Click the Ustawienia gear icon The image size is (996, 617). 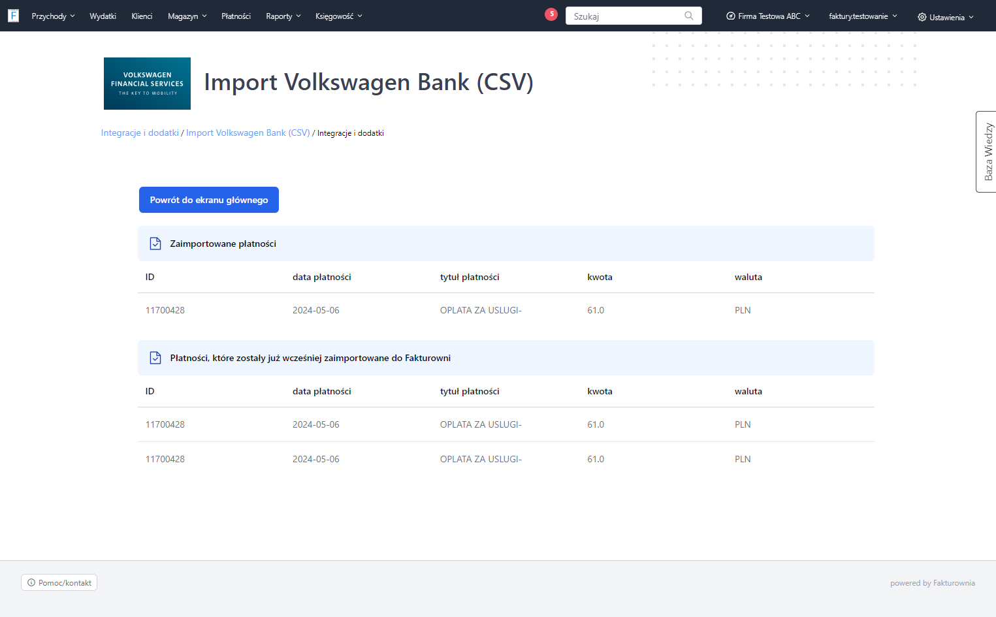coord(922,17)
